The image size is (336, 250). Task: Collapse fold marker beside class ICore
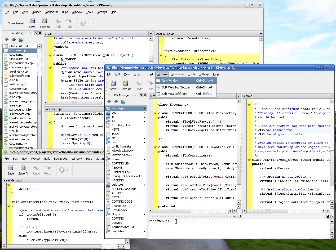[x=249, y=160]
